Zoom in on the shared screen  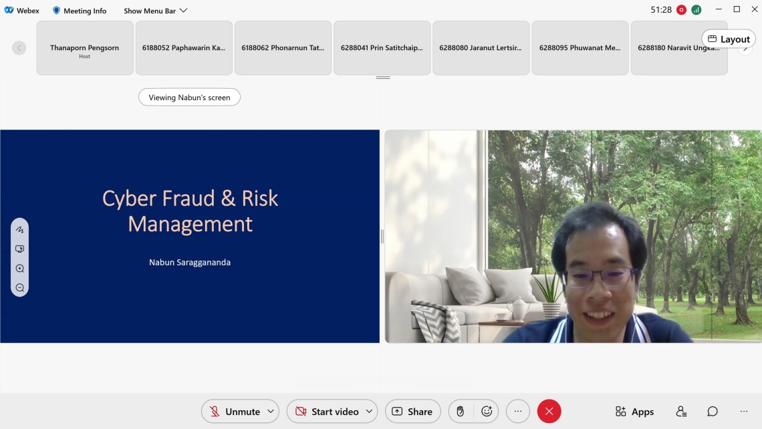tap(20, 269)
